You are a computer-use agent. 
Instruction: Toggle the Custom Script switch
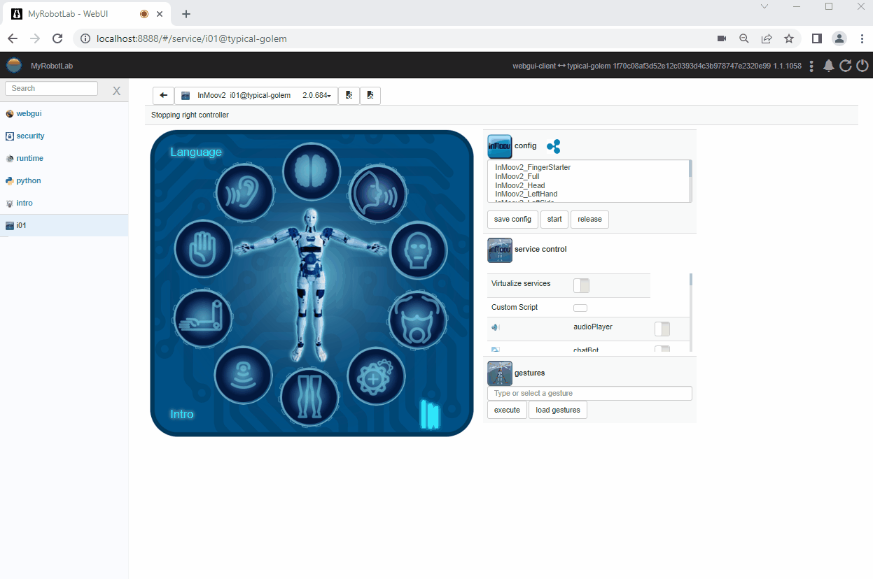pyautogui.click(x=580, y=308)
